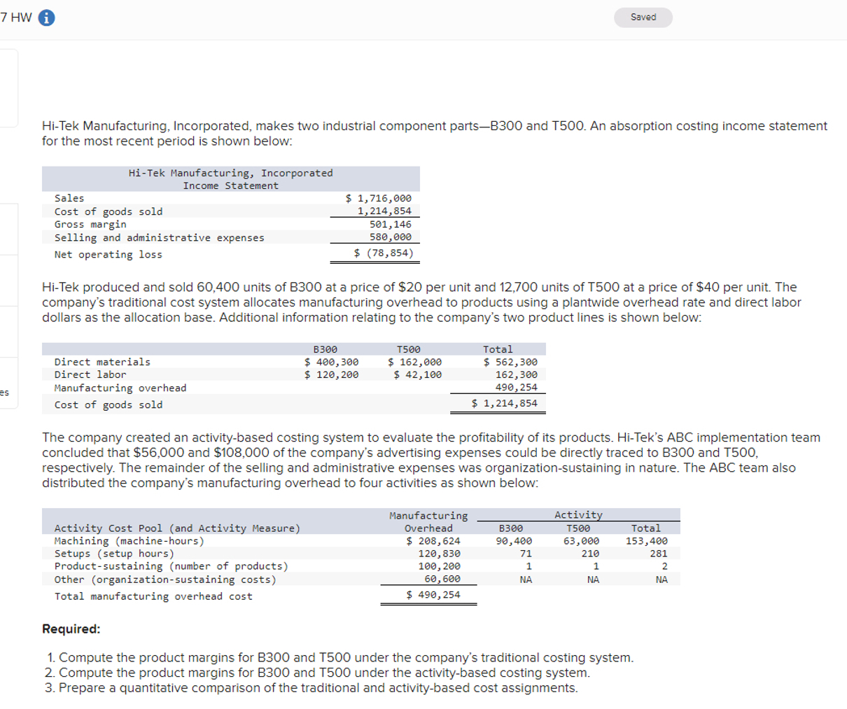The height and width of the screenshot is (709, 847).
Task: Click the Sales figure $1,716,000
Action: 378,197
